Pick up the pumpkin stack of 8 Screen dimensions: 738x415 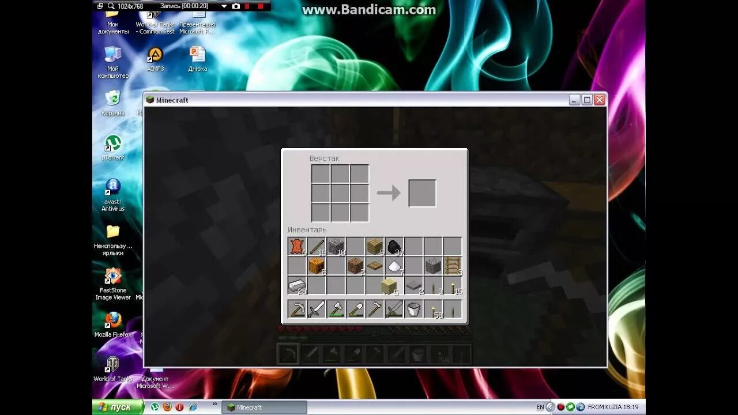coord(317,266)
